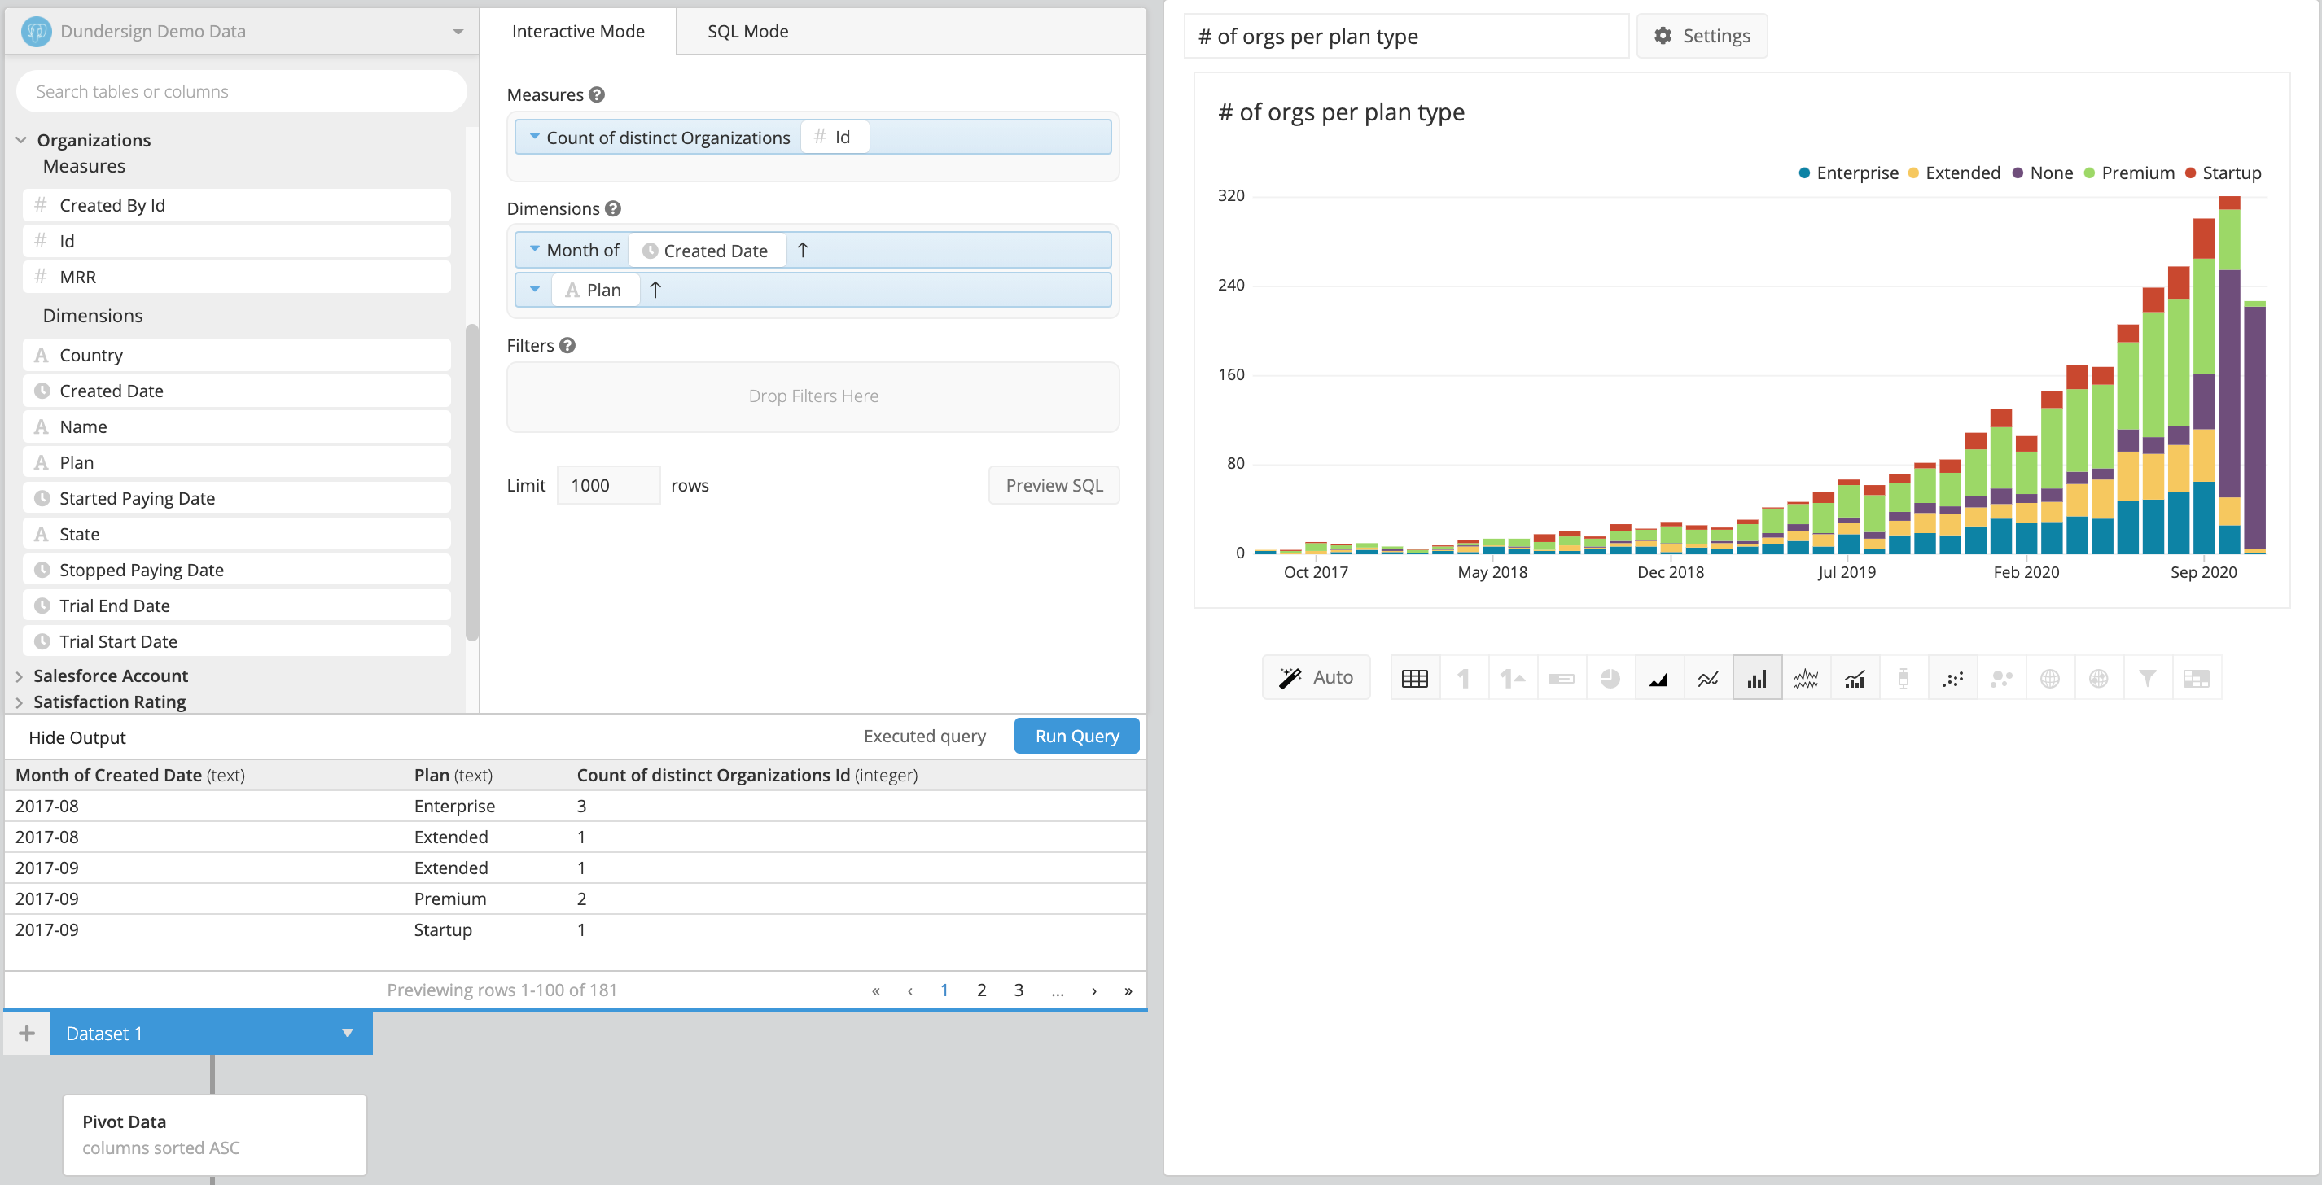Viewport: 2322px width, 1185px height.
Task: Click the table grid view icon
Action: click(1413, 679)
